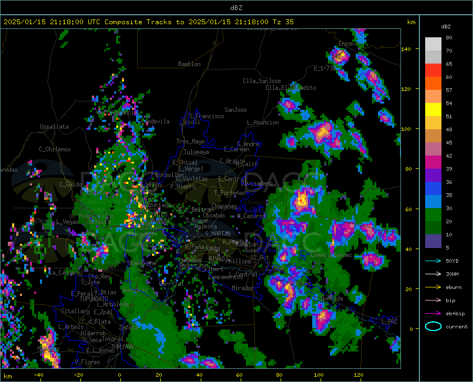This screenshot has height=382, width=473.
Task: Click the 'Tulumaya' map label
Action: [197, 152]
